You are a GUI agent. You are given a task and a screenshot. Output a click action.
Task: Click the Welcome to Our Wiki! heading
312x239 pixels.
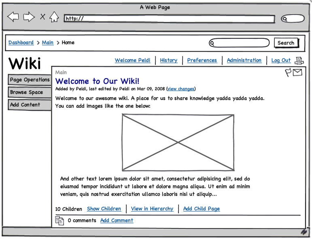click(x=97, y=81)
